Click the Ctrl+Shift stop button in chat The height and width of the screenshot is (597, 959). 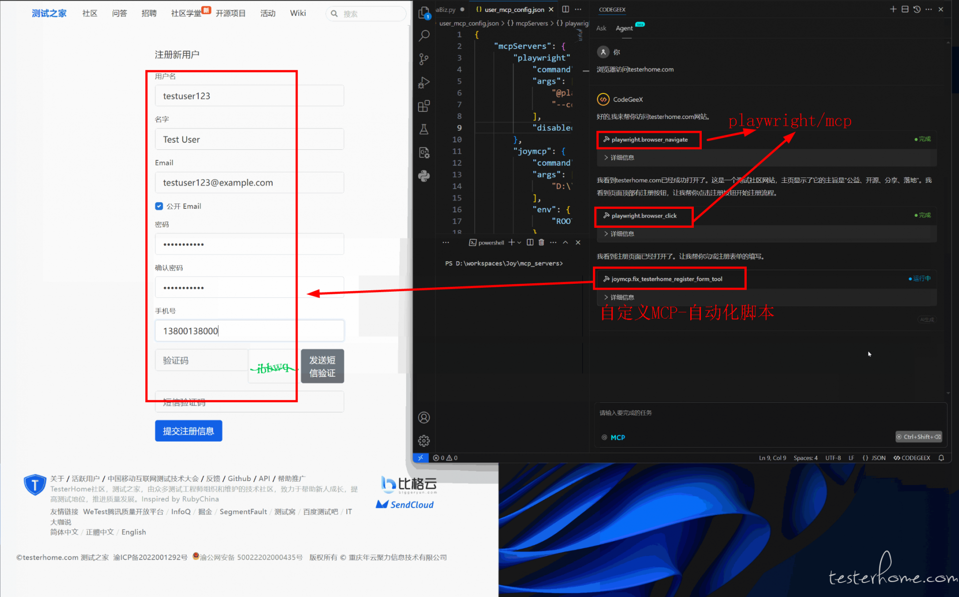point(919,437)
